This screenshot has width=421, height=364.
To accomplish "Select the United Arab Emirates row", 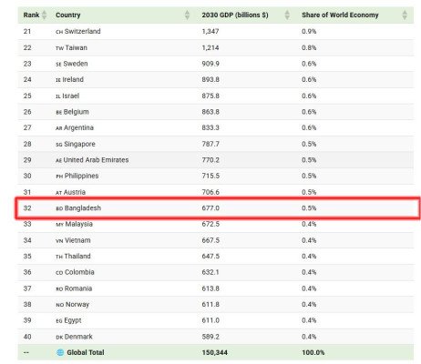I will click(216, 160).
